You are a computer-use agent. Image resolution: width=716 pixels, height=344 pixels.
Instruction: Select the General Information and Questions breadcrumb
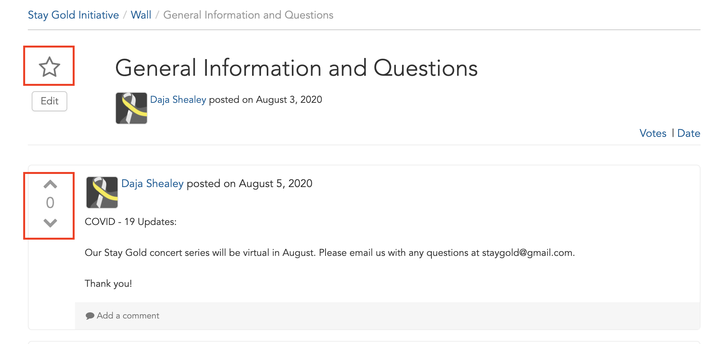[248, 15]
